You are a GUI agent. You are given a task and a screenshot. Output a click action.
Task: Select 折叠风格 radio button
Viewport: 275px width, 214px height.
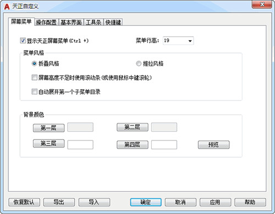(x=34, y=64)
